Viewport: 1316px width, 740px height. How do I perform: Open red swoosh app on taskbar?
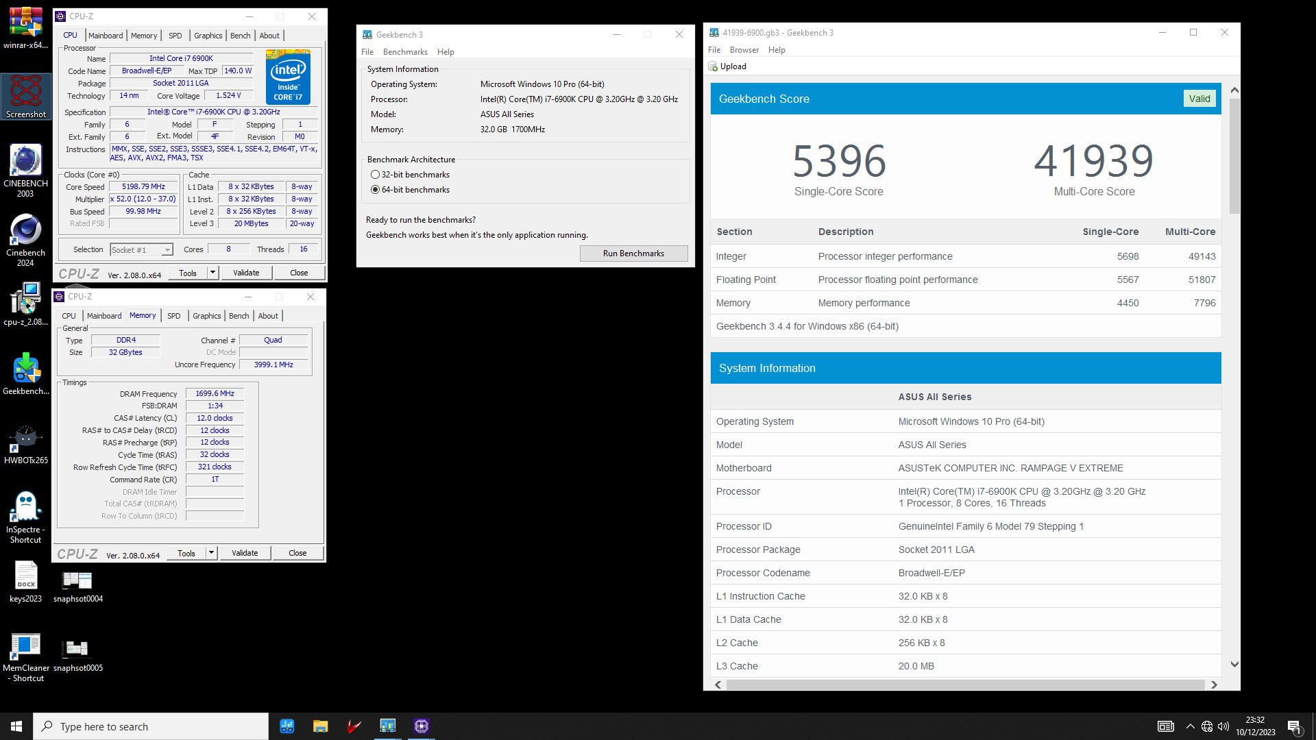[354, 726]
